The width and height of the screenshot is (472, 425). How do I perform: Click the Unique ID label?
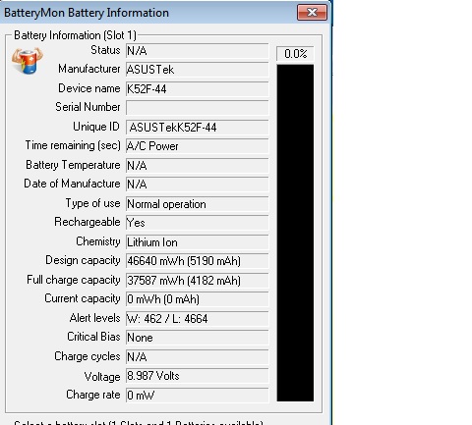click(96, 127)
